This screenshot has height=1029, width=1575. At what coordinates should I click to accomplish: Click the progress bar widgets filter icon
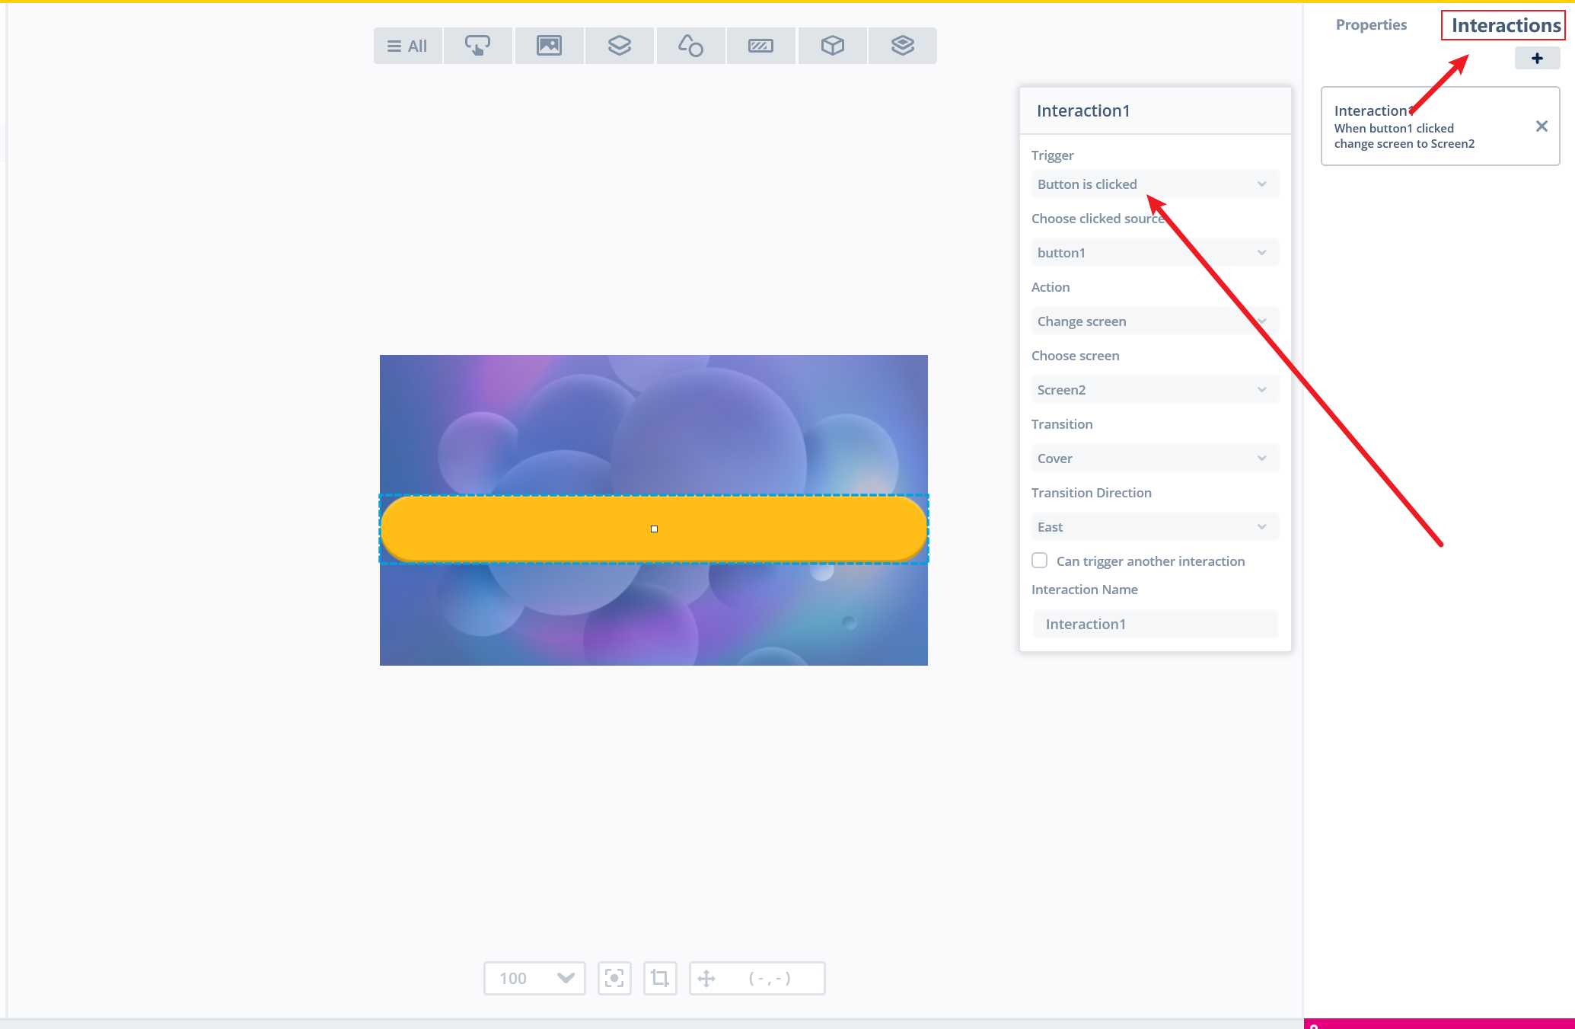coord(760,46)
